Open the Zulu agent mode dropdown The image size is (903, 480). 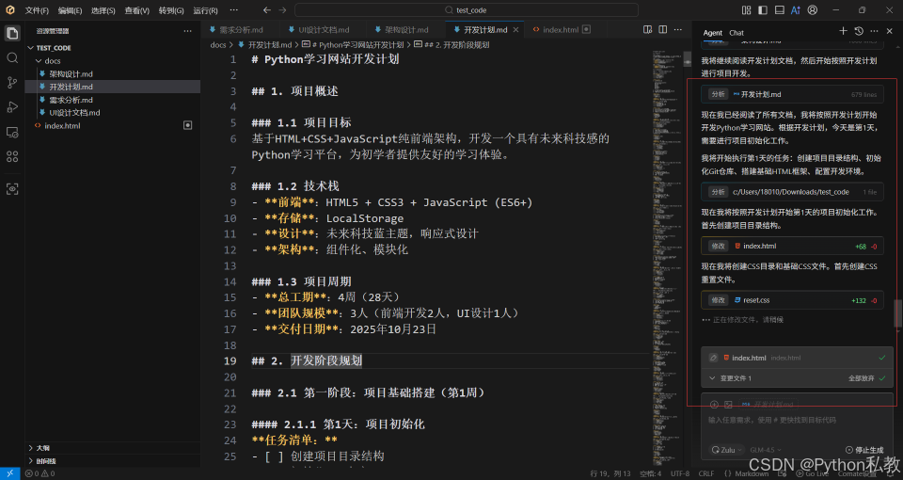[x=727, y=450]
